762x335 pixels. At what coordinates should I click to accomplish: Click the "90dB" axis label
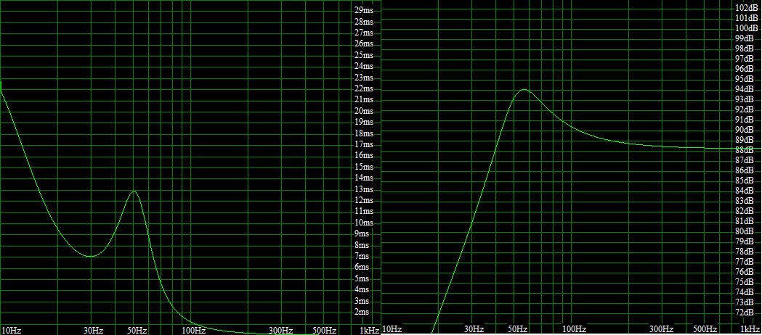pos(745,130)
